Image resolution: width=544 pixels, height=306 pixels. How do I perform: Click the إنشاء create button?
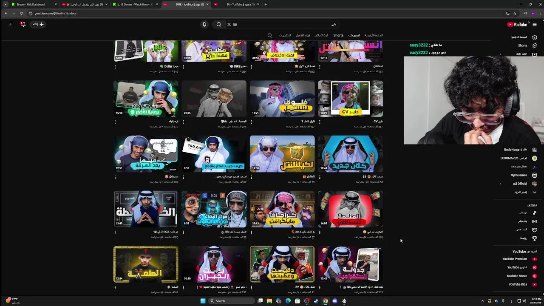tap(38, 24)
